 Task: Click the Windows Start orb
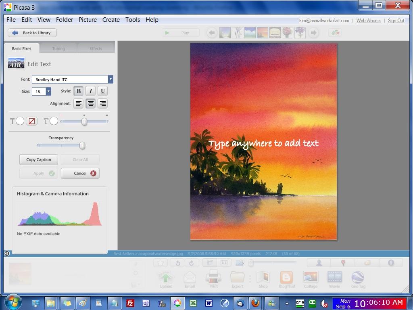coord(13,302)
